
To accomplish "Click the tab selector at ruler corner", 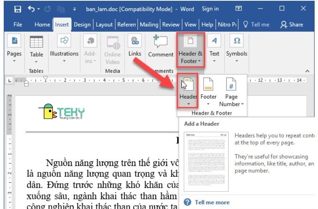I will coord(9,81).
